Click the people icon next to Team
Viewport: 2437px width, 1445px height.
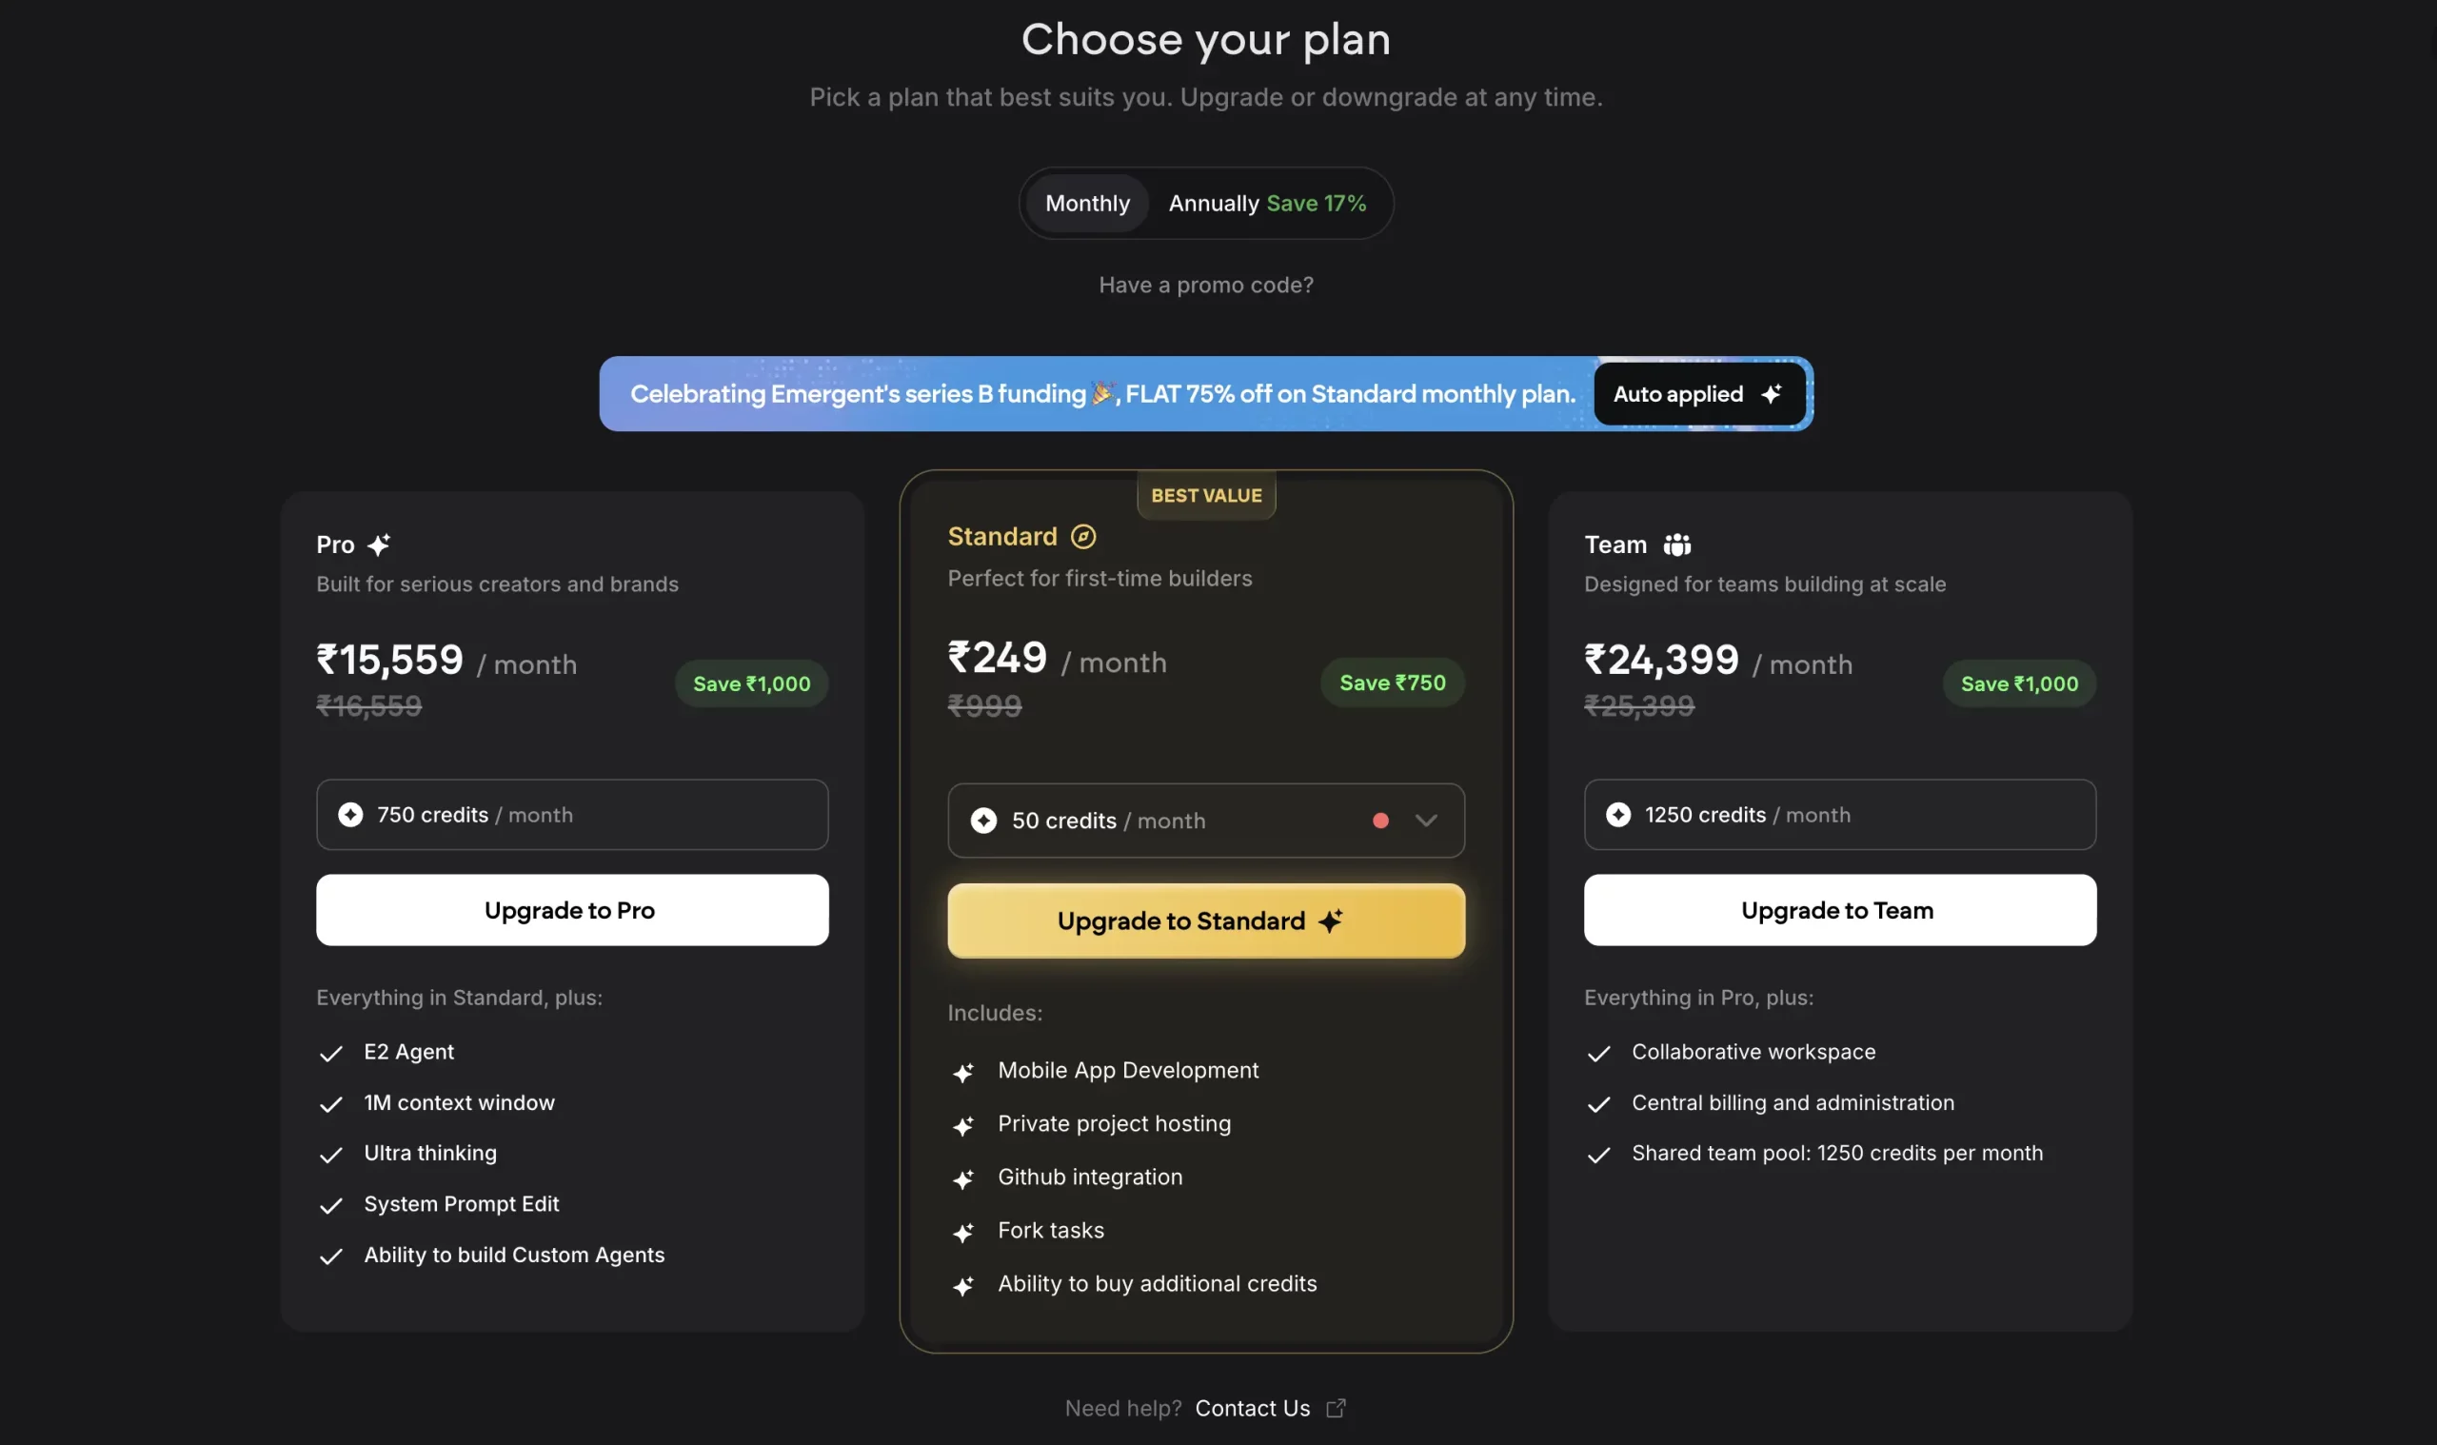coord(1676,544)
